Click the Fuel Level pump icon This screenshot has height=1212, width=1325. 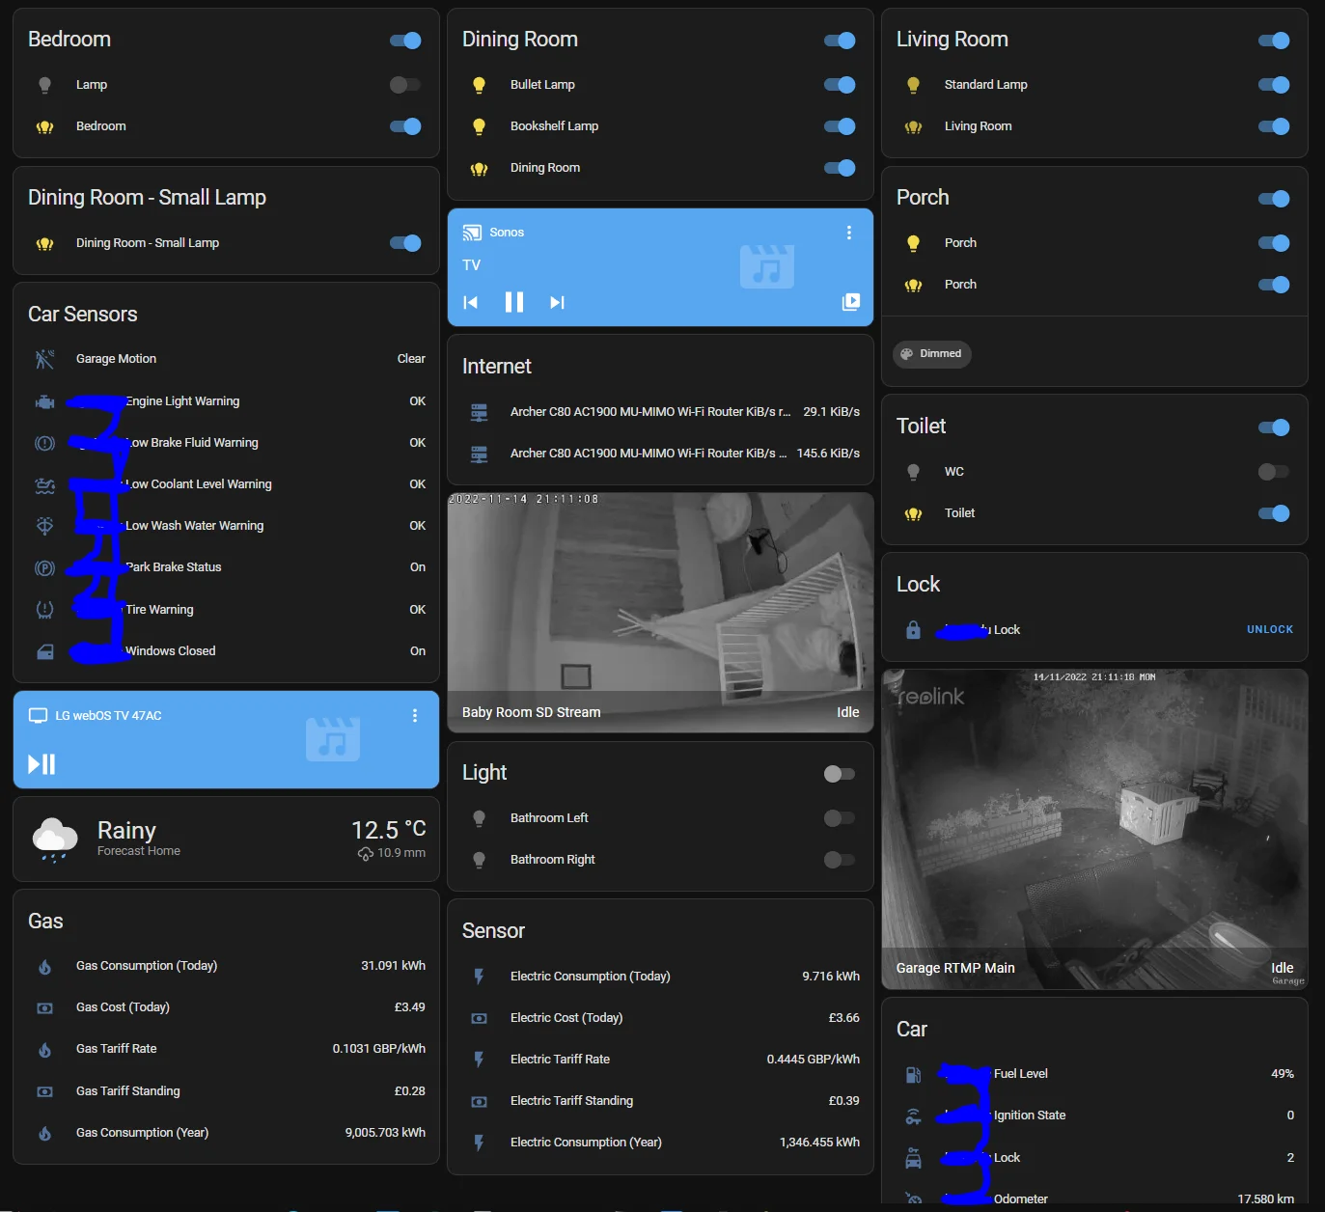click(913, 1074)
